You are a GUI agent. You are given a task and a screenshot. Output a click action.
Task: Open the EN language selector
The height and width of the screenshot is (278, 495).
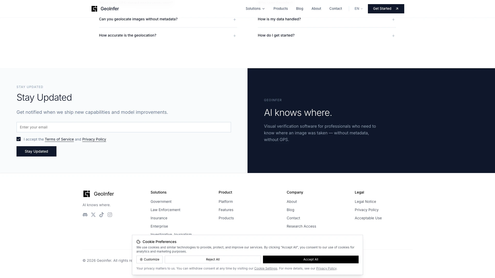[x=358, y=8]
